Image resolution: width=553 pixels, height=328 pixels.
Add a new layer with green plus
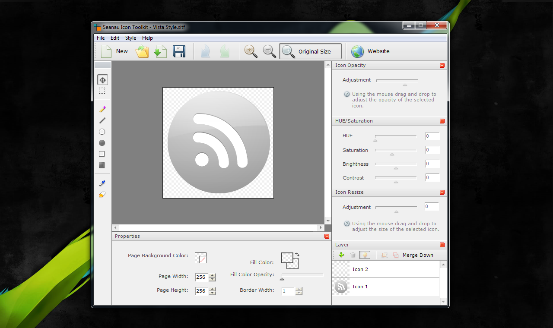(341, 255)
